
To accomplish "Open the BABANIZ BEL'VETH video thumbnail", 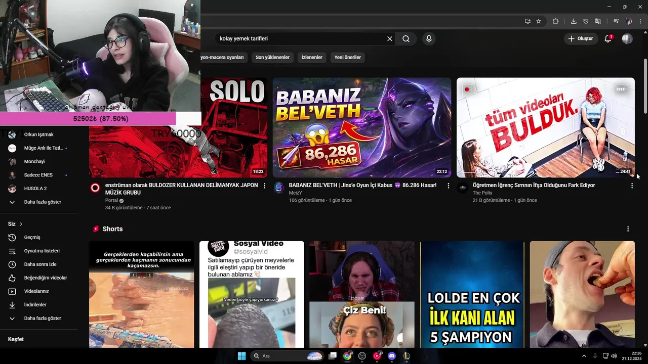I will pyautogui.click(x=362, y=127).
